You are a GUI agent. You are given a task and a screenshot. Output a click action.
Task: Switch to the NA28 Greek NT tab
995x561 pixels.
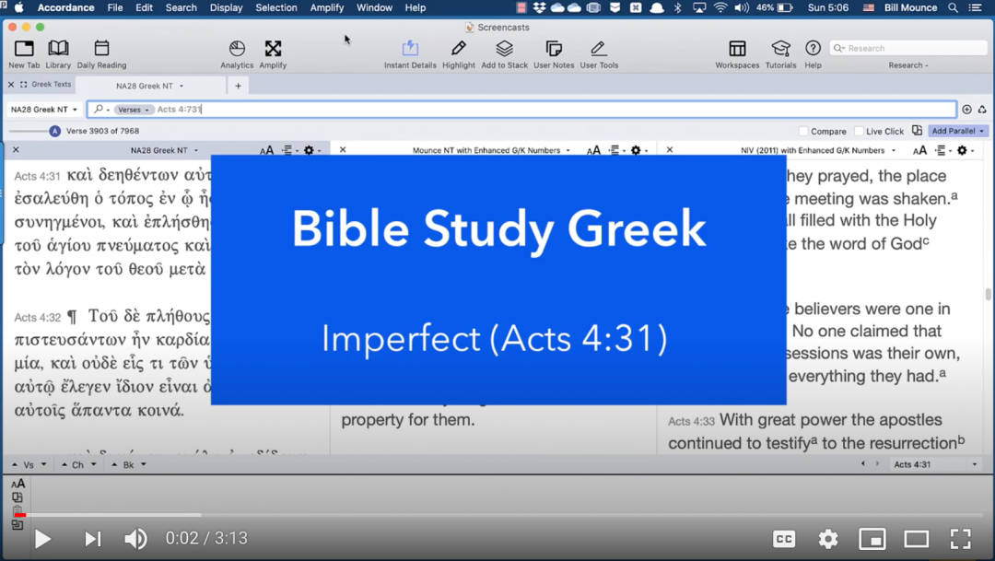(x=147, y=86)
